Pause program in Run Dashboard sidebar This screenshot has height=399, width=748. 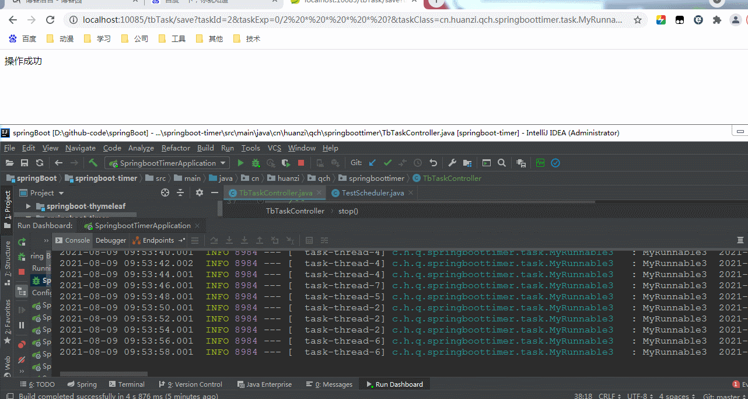[22, 325]
